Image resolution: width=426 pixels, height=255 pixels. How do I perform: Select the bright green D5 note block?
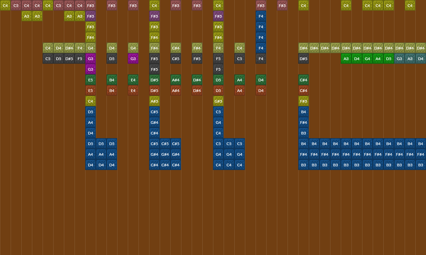pyautogui.click(x=389, y=59)
